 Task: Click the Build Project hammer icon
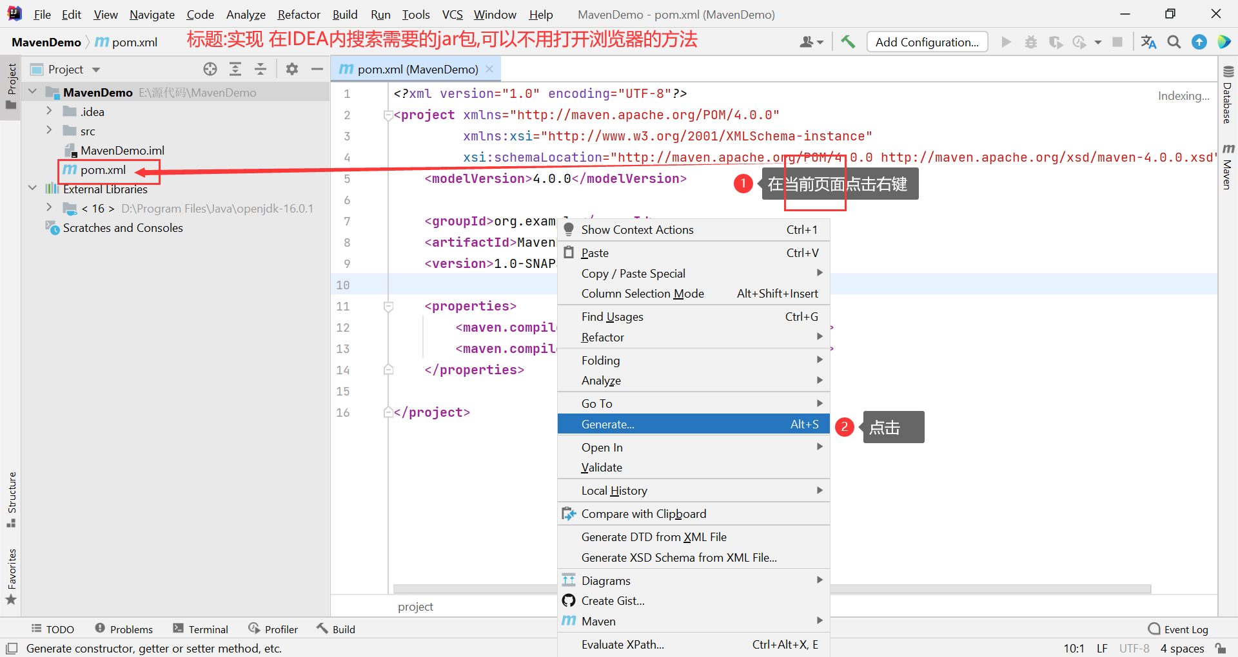(x=848, y=42)
